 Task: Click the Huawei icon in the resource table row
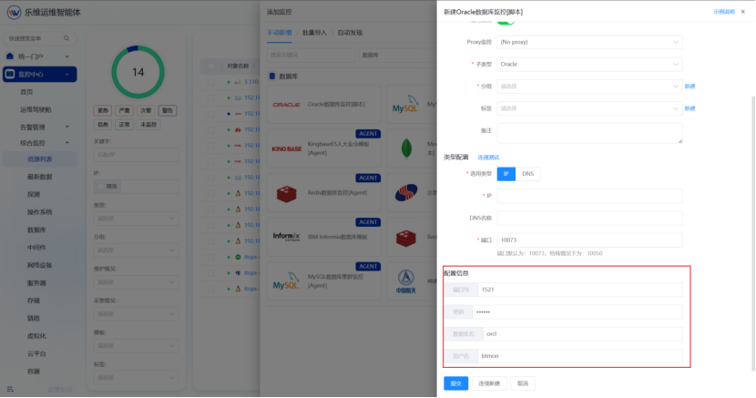238,129
